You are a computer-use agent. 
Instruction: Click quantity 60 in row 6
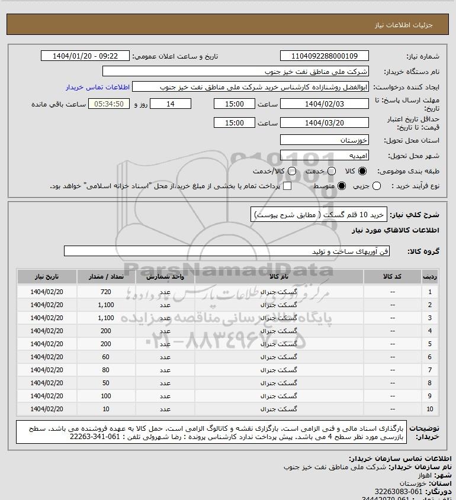pyautogui.click(x=106, y=357)
